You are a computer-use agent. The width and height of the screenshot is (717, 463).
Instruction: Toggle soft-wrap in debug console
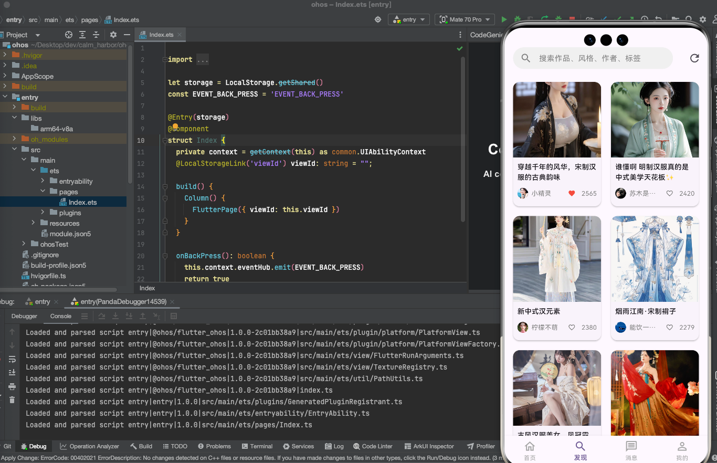coord(12,359)
